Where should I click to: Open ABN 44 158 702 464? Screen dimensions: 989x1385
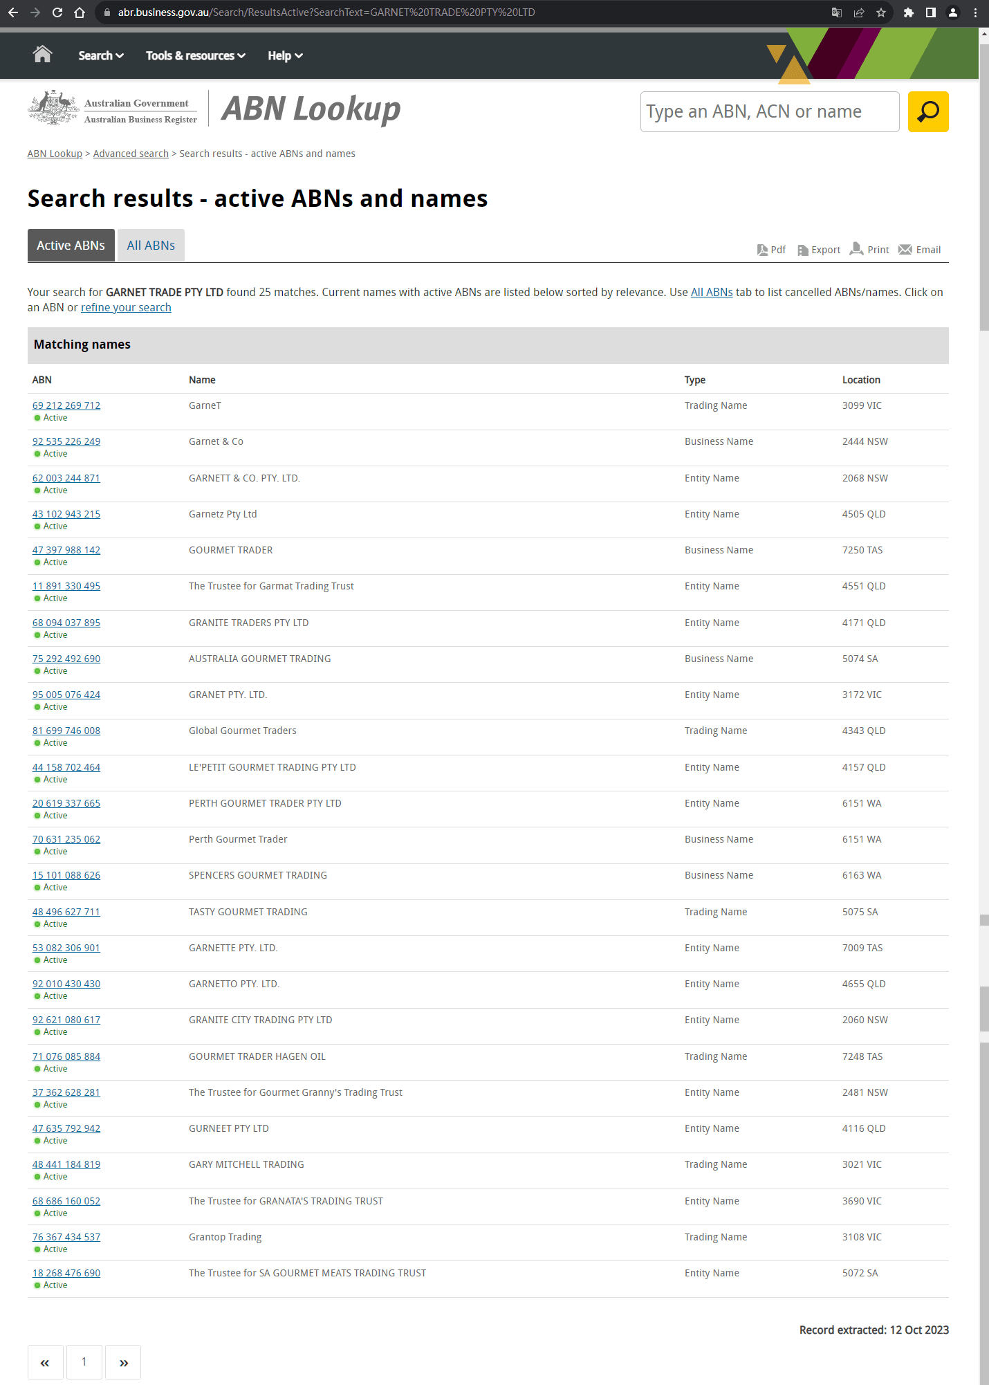tap(66, 767)
